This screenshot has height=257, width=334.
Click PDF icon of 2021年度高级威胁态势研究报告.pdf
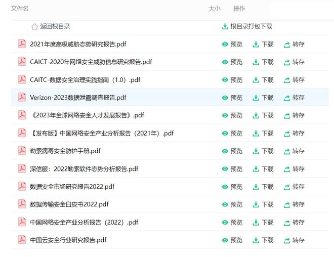click(22, 44)
